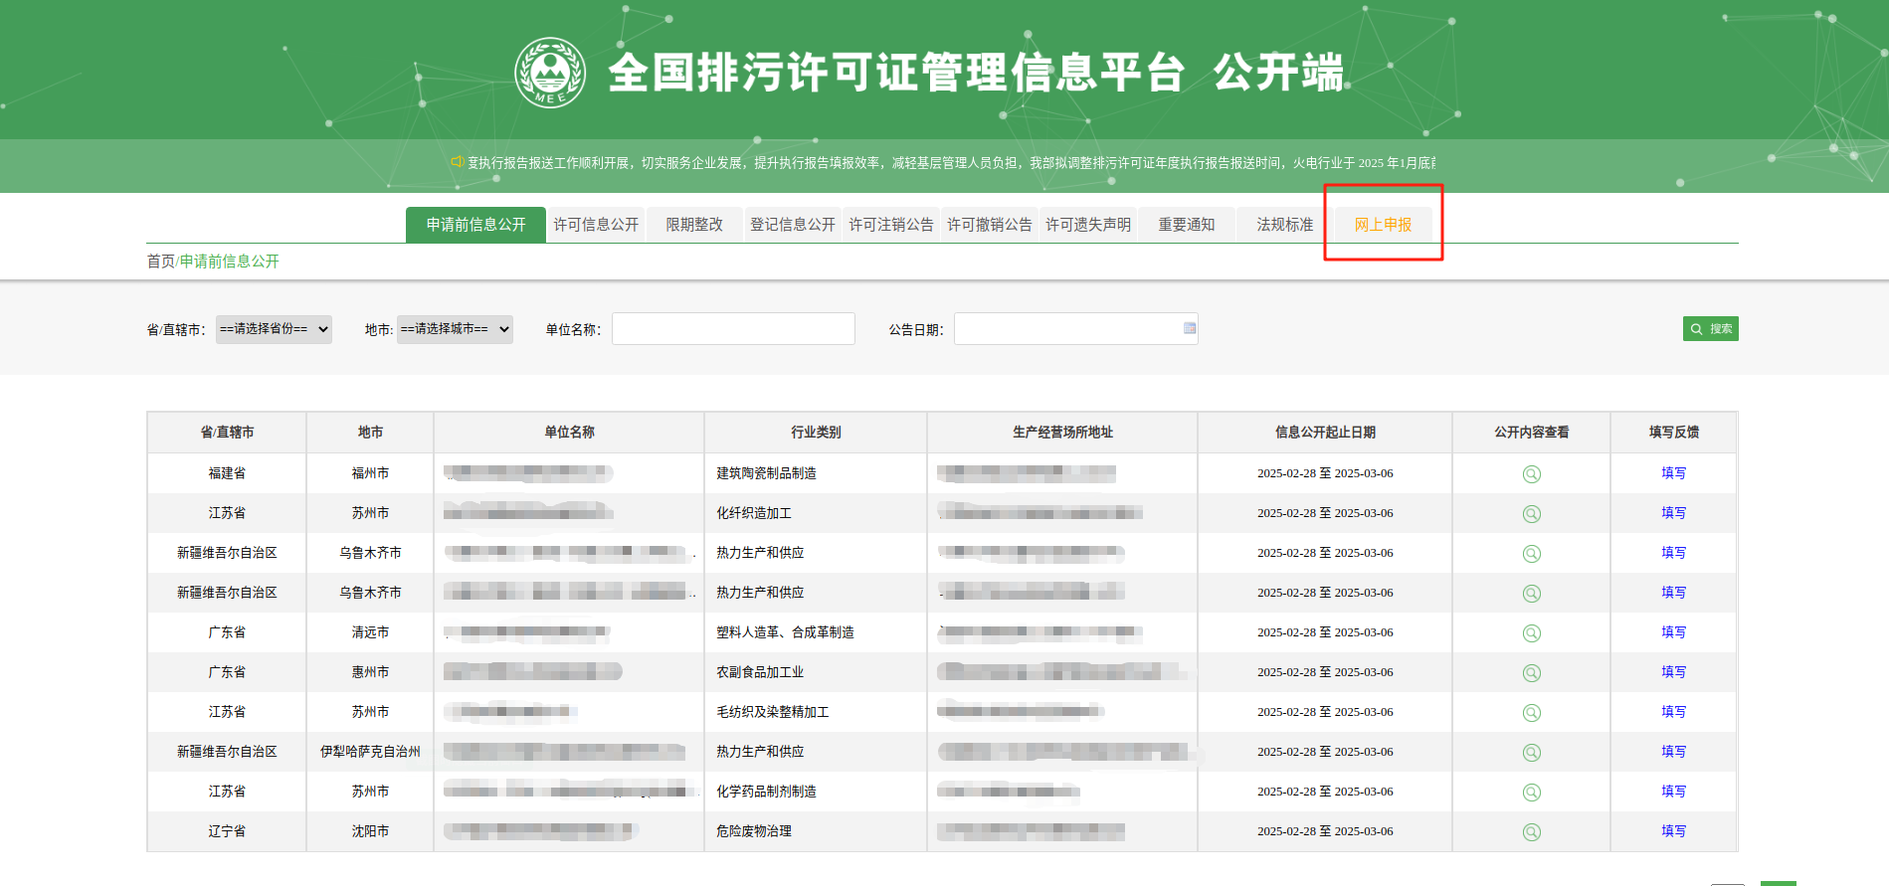Click the announcement speaker icon
This screenshot has height=886, width=1889.
click(457, 162)
